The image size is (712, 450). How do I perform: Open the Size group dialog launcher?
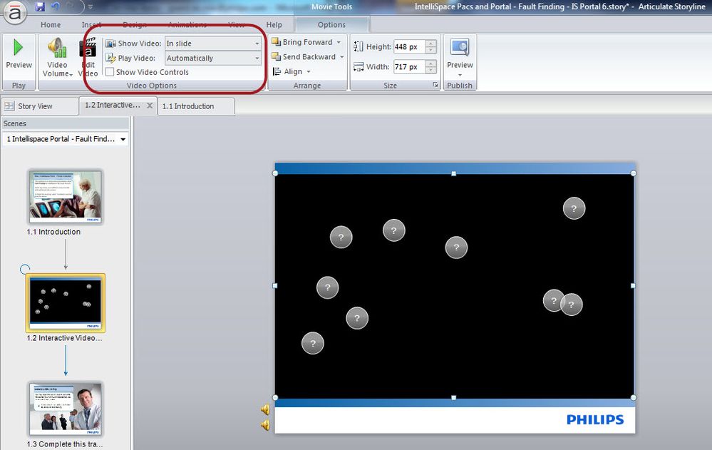435,85
